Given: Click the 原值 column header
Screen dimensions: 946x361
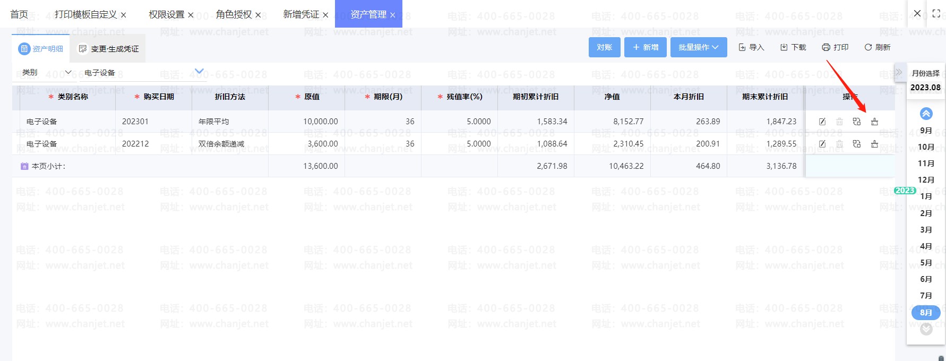Looking at the screenshot, I should [x=307, y=97].
